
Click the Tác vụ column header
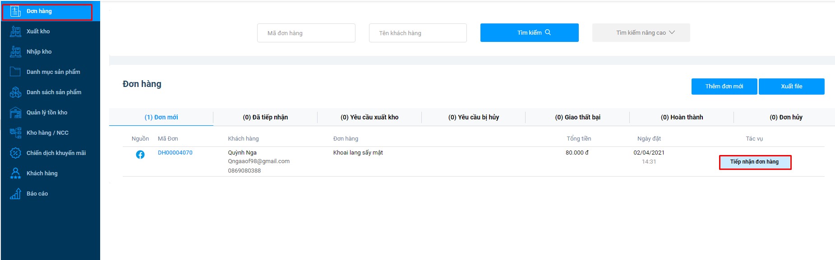click(754, 139)
